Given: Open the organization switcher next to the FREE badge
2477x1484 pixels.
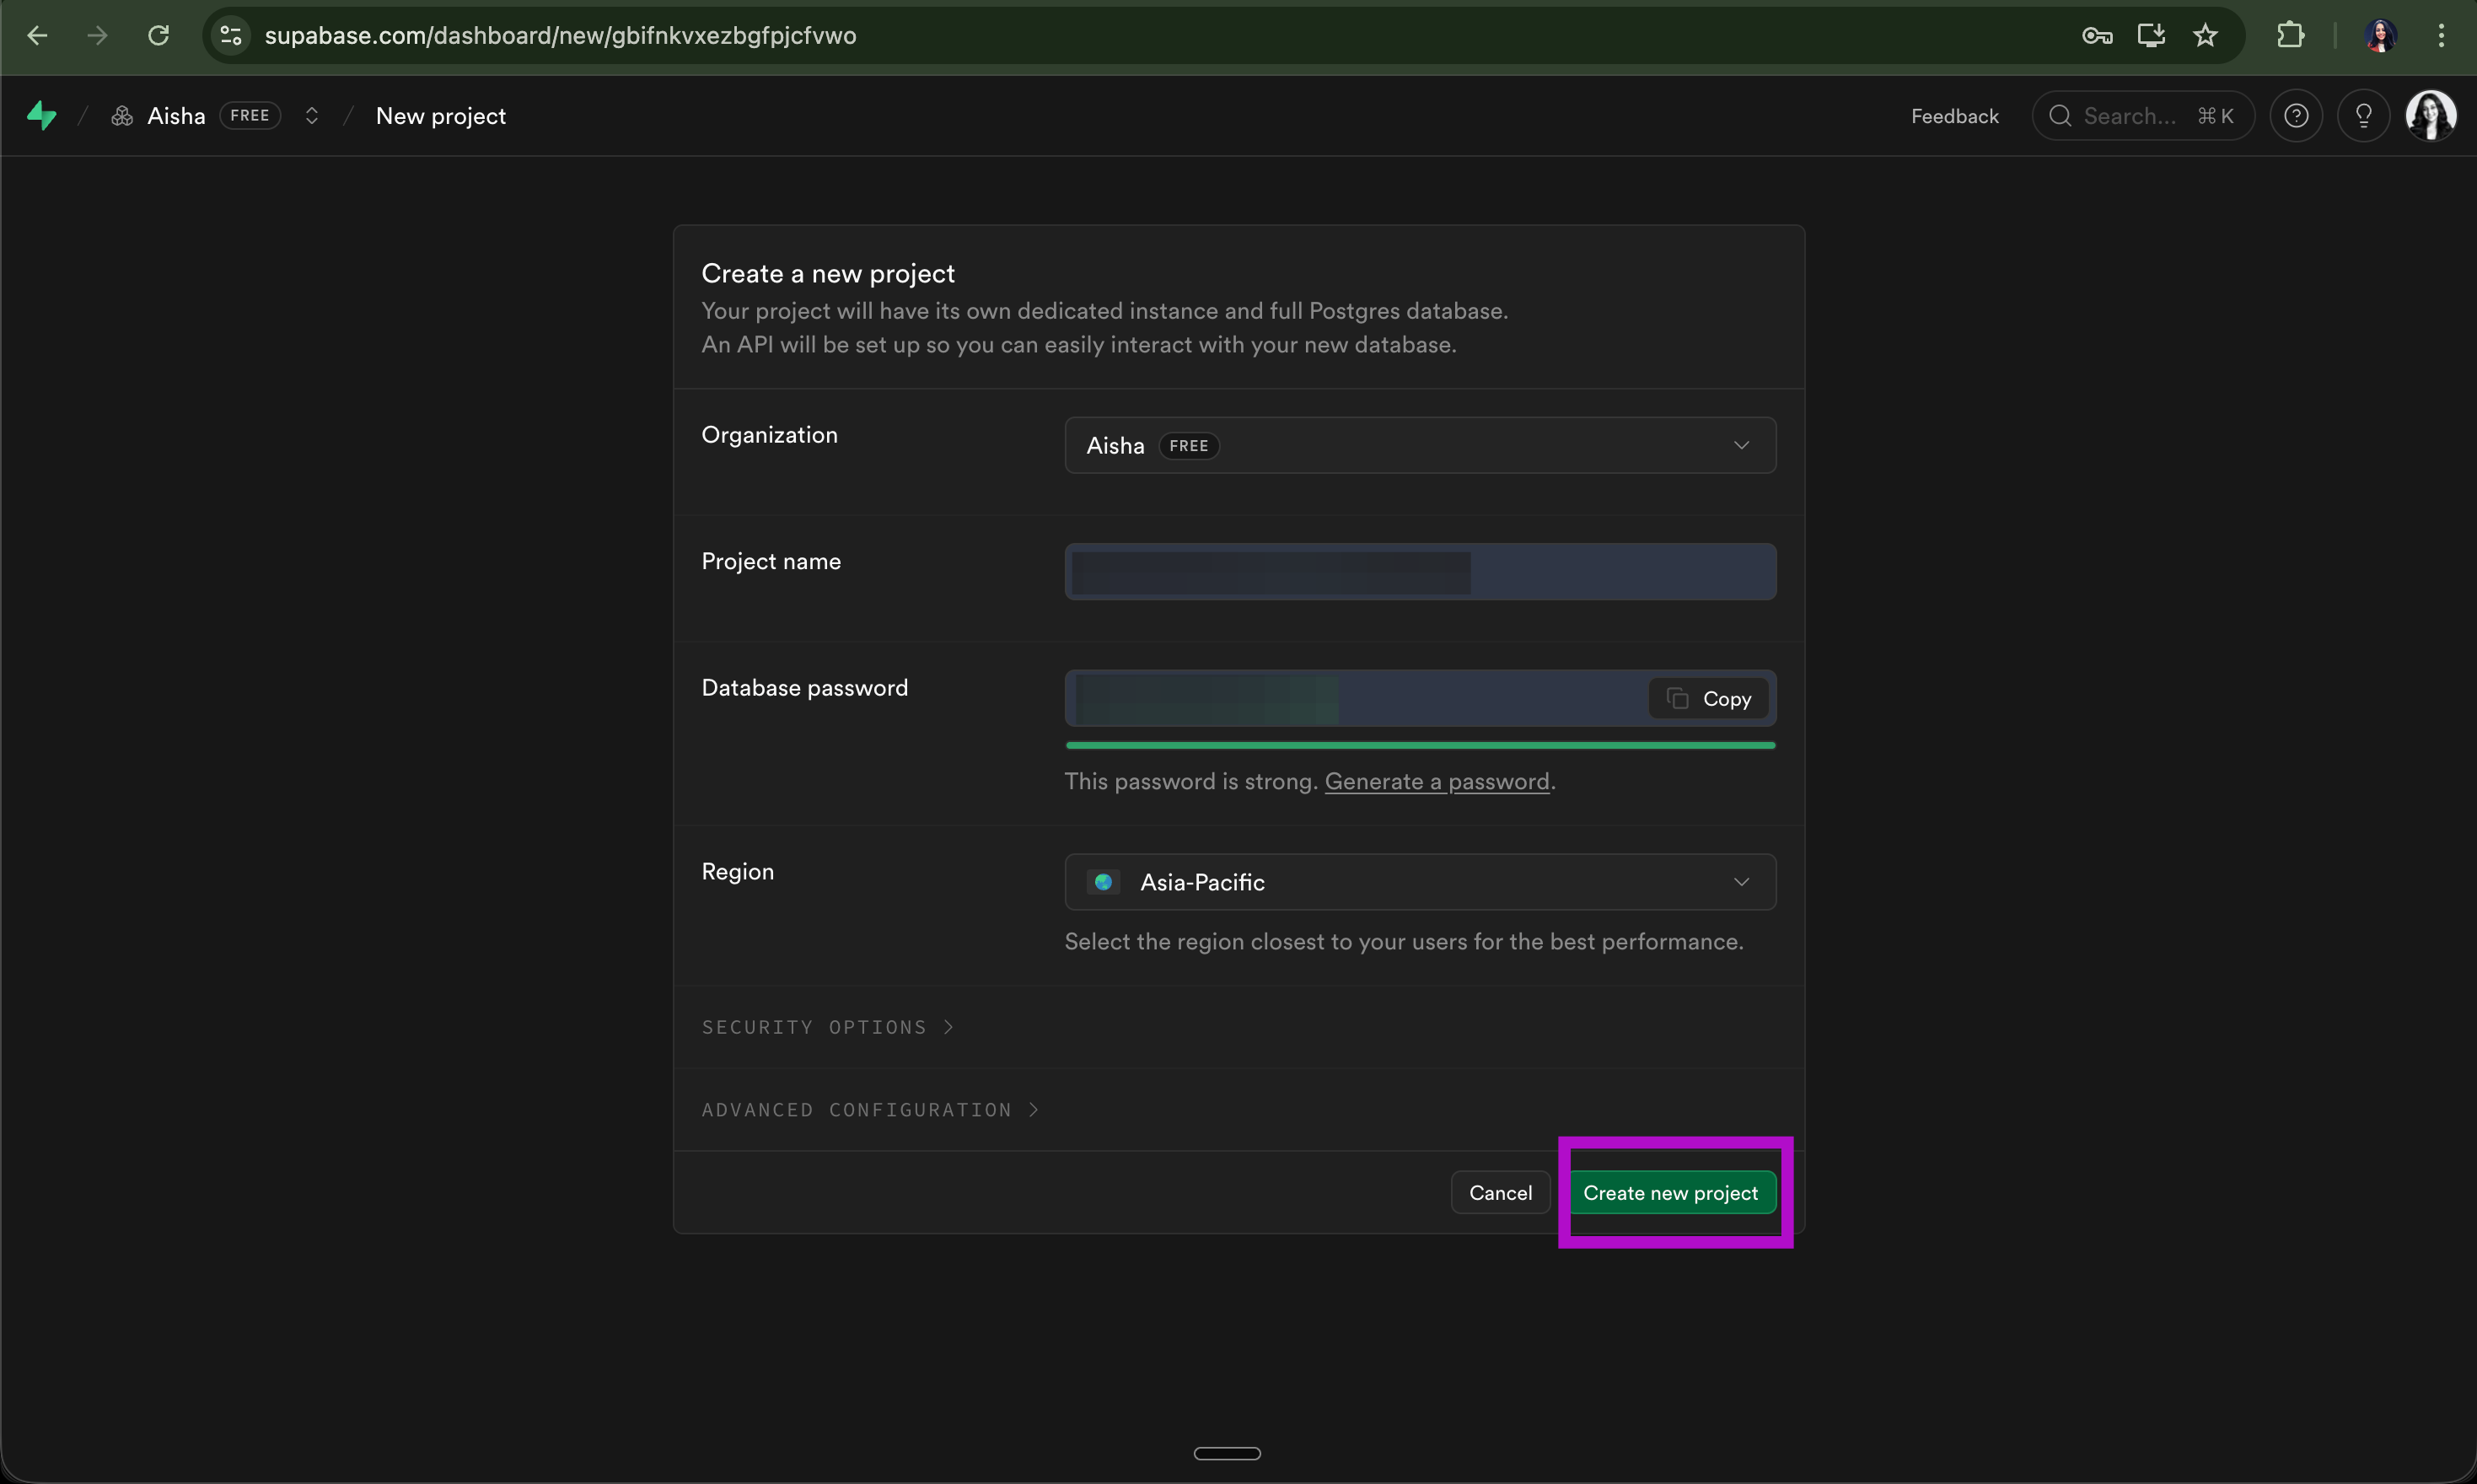Looking at the screenshot, I should tap(312, 116).
